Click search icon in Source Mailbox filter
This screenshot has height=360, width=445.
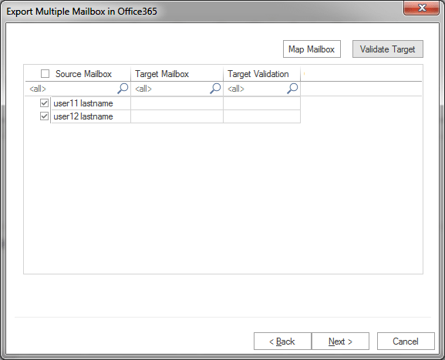123,89
